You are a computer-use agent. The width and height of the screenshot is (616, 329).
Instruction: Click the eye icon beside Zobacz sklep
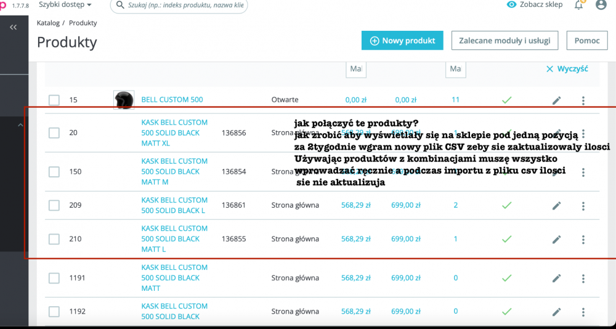(511, 5)
